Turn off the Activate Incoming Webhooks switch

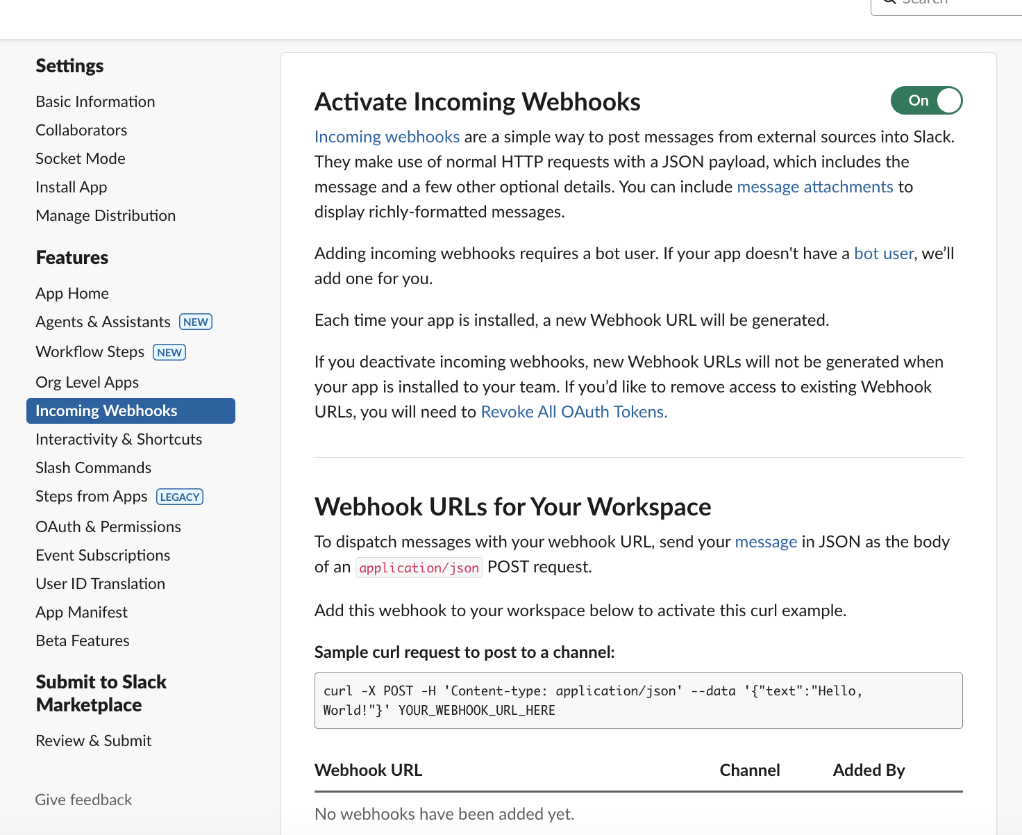pyautogui.click(x=926, y=101)
